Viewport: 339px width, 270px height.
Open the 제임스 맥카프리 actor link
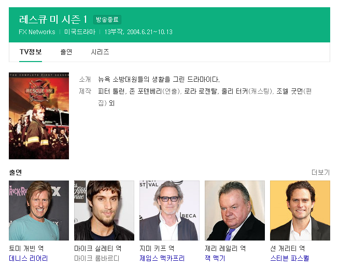[x=162, y=258]
